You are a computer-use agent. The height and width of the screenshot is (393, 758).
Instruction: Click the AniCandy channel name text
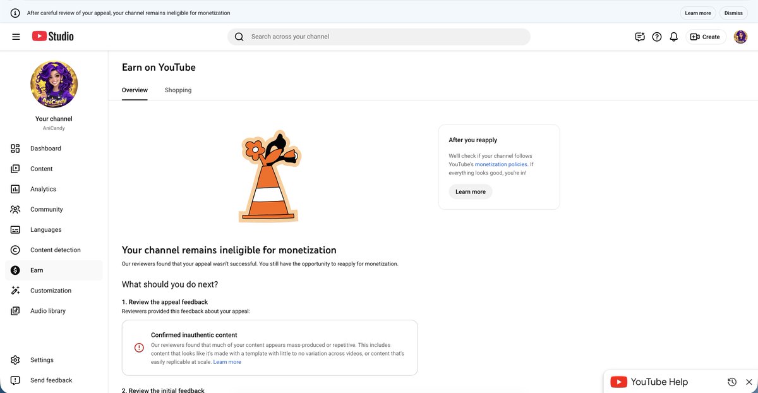point(54,128)
